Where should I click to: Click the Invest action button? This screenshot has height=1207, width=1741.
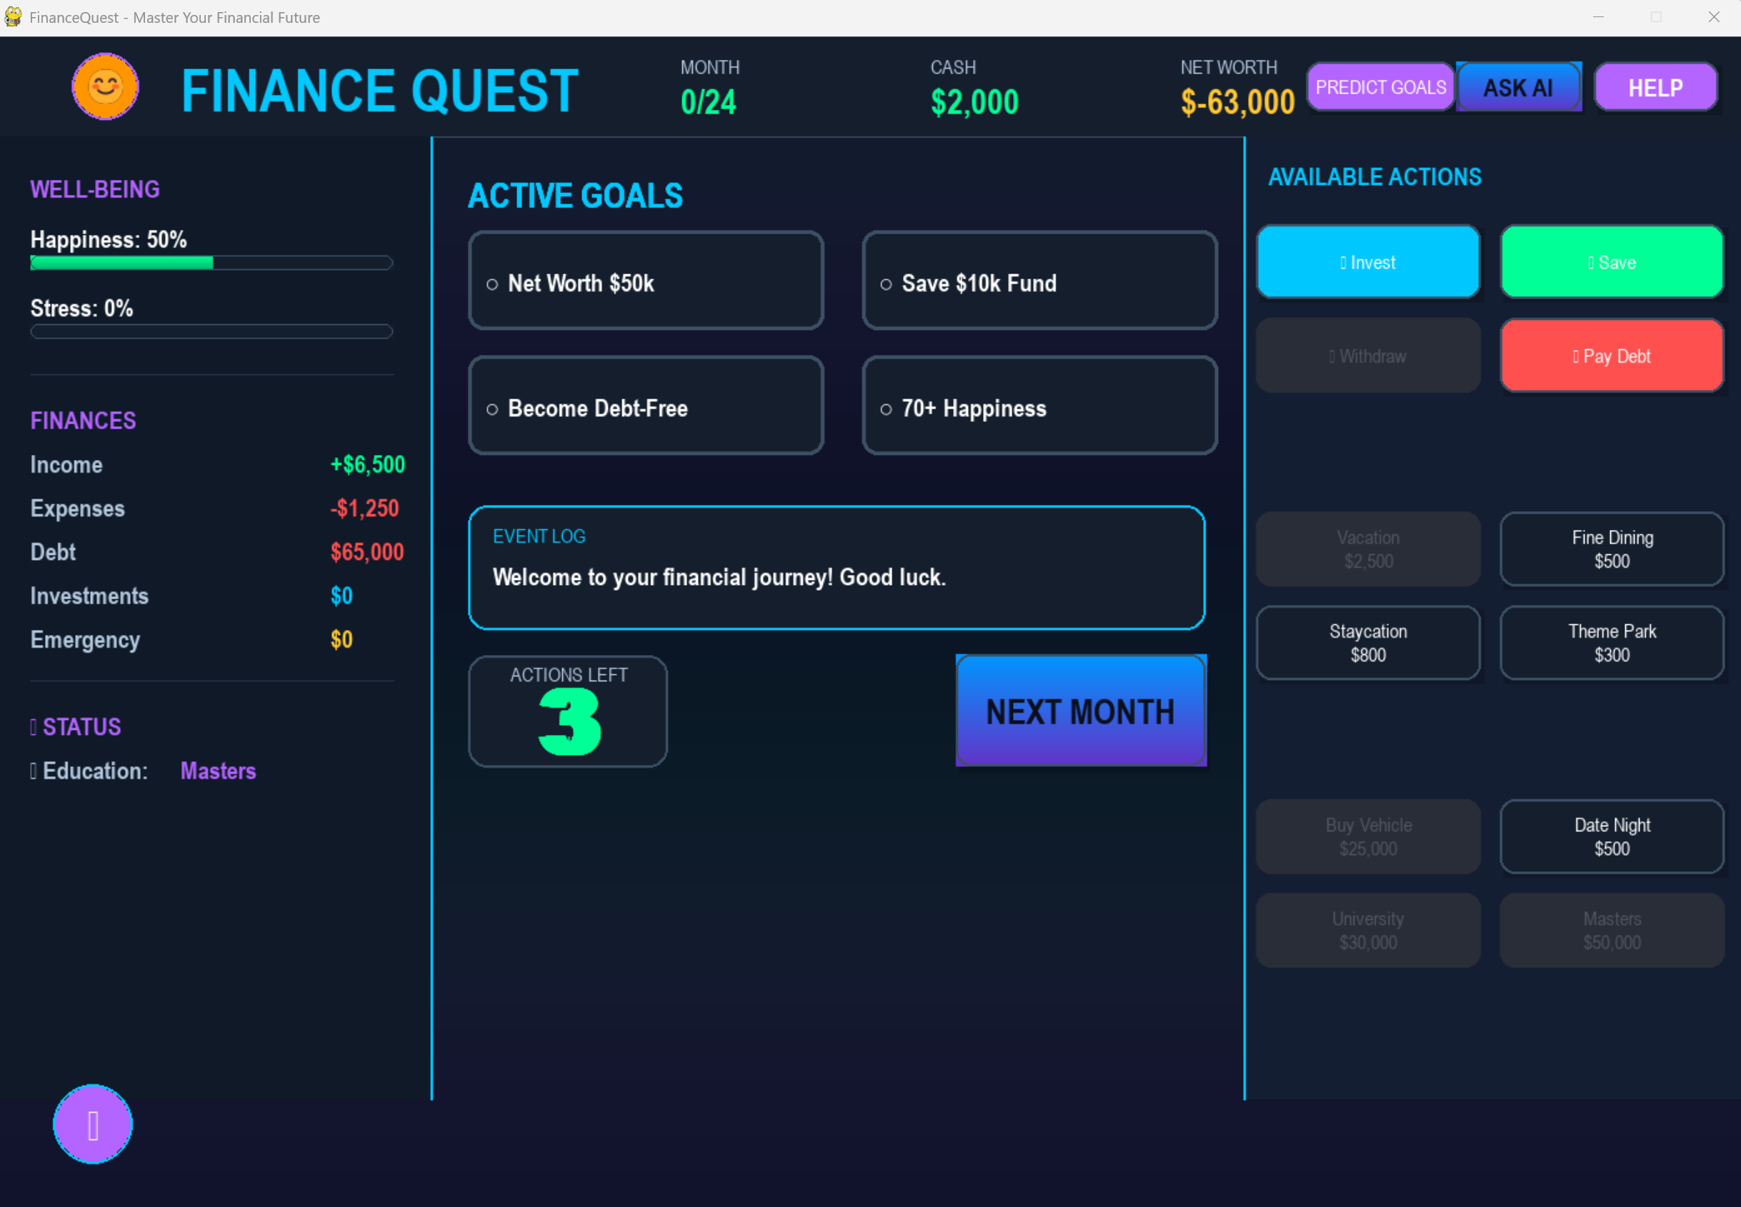[x=1367, y=261]
